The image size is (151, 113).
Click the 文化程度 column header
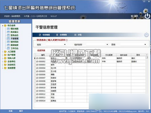point(109,55)
